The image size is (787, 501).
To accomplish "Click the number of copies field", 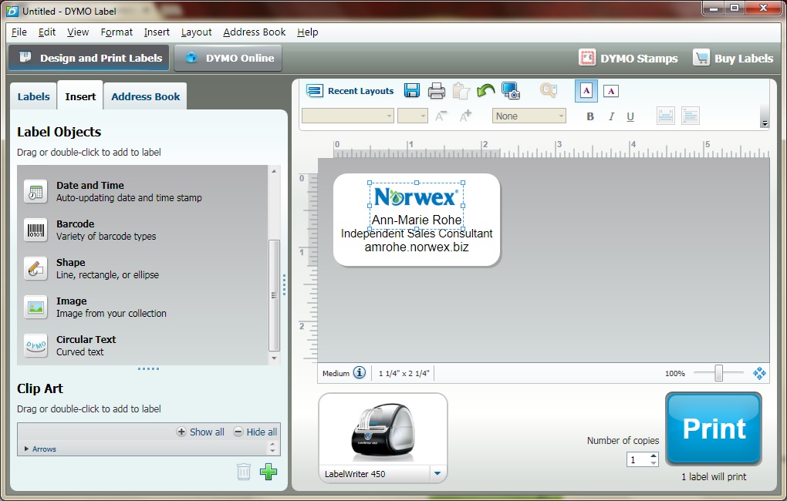I will [x=637, y=459].
